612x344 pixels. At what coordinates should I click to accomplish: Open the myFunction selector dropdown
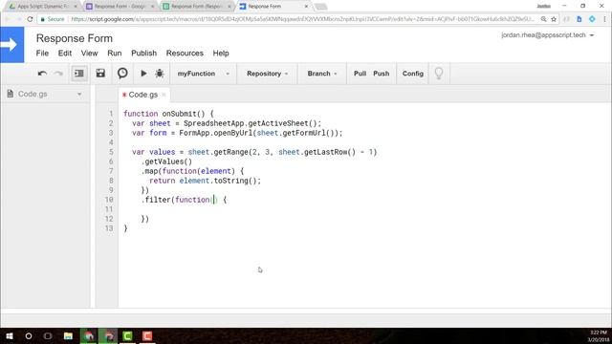coord(203,74)
